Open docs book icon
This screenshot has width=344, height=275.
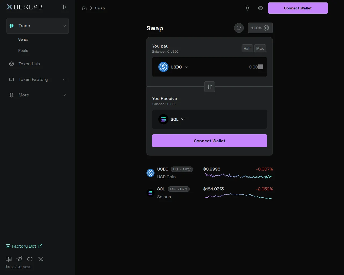click(9, 259)
